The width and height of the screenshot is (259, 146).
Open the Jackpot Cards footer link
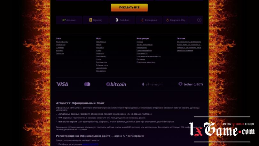[101, 68]
